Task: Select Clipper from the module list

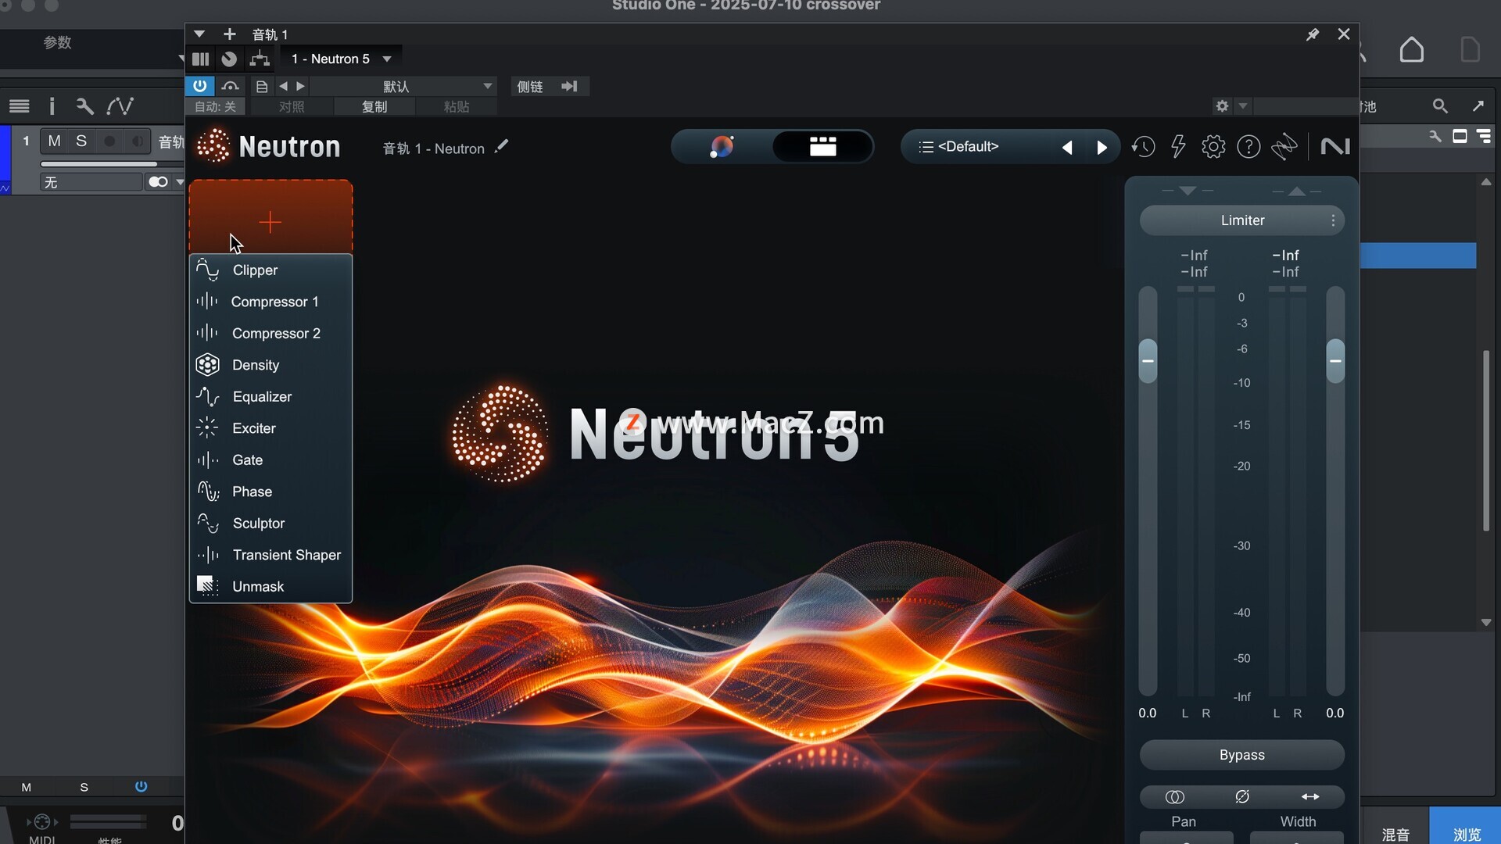Action: [270, 270]
